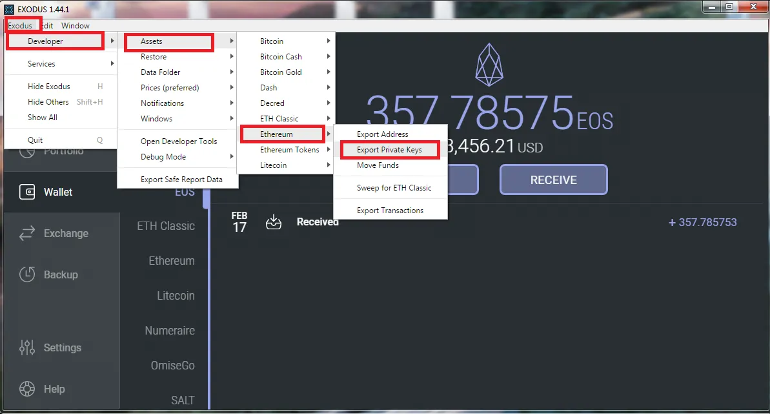The image size is (770, 414).
Task: Click the Backup clock icon
Action: (27, 274)
